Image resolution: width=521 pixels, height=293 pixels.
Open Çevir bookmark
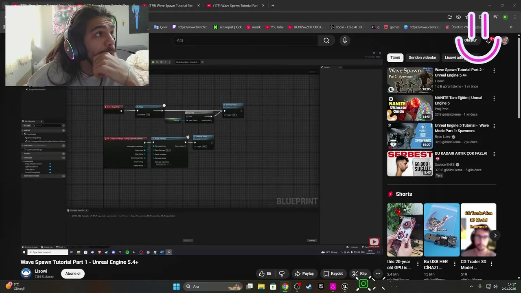tap(161, 27)
